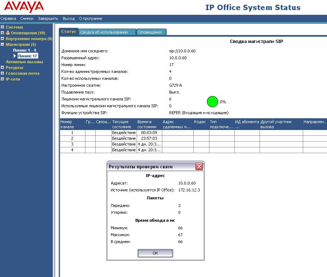327x277 pixels.
Task: Select Магистрали (5) in the tree
Action: coord(21,44)
